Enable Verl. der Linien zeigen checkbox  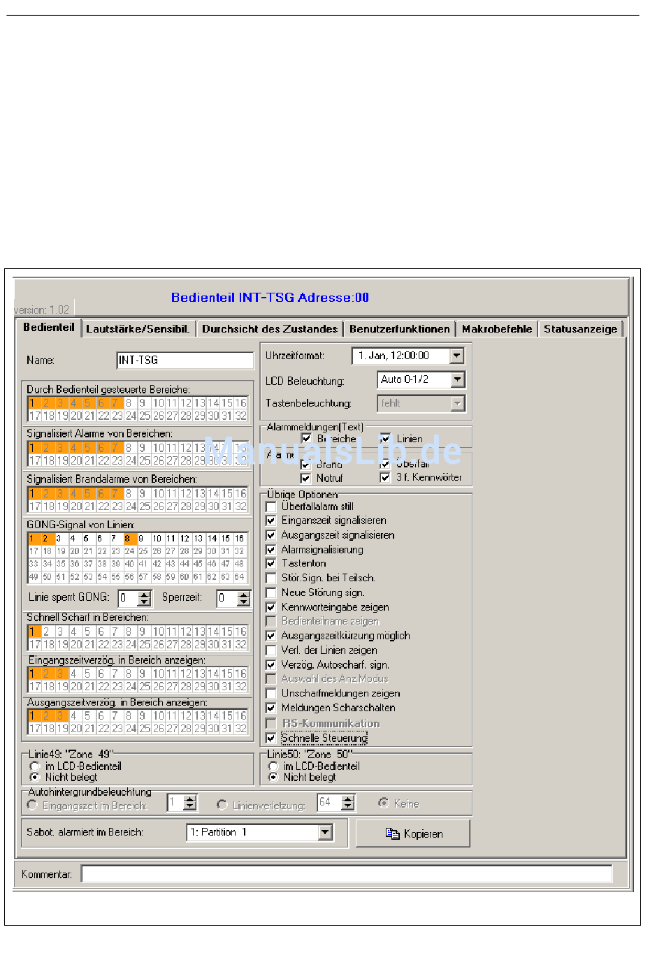tap(271, 650)
